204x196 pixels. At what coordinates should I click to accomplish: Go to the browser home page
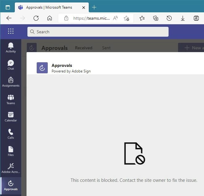50,18
